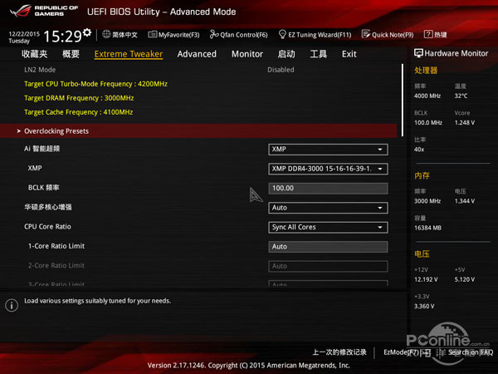
Task: Click 4000 MHz CPU frequency reading
Action: pyautogui.click(x=427, y=96)
